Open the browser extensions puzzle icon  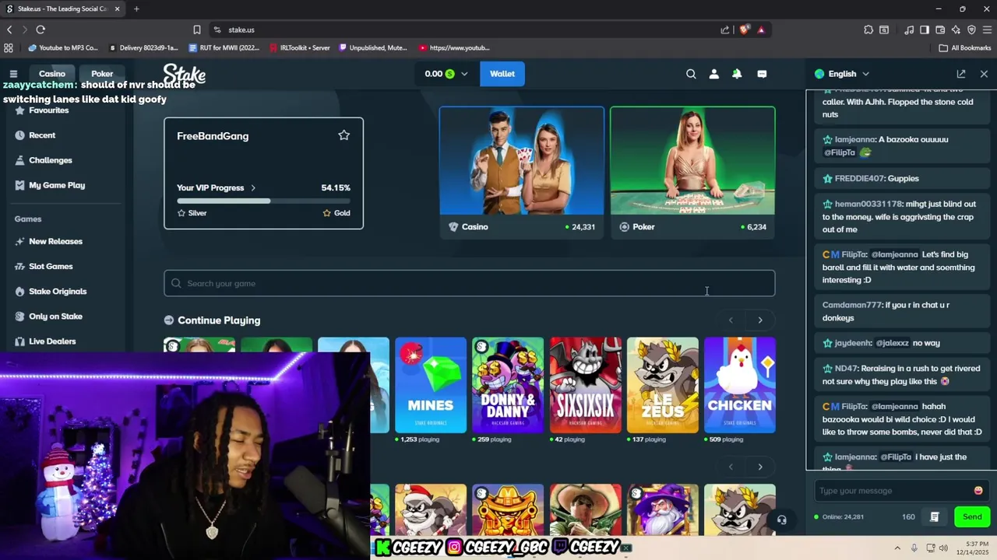click(868, 30)
